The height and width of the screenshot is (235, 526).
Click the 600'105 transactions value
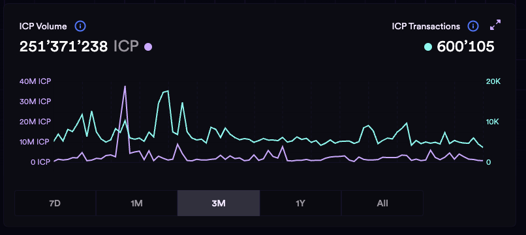coord(465,47)
